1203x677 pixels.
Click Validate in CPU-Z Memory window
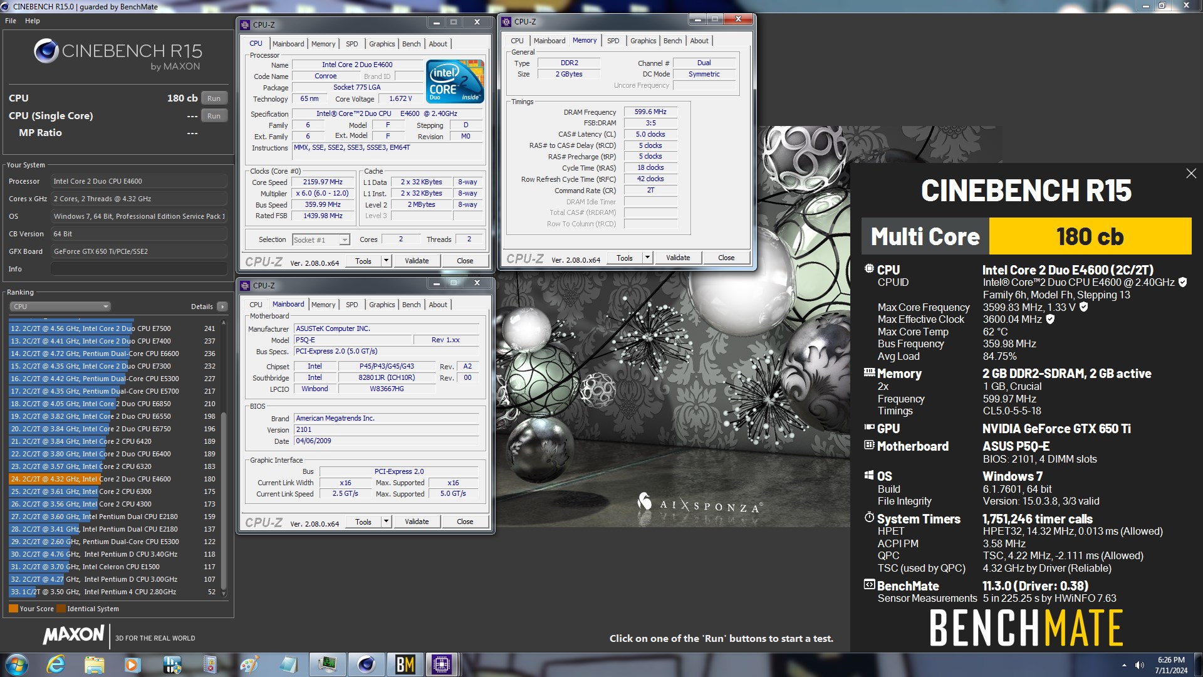pyautogui.click(x=678, y=258)
